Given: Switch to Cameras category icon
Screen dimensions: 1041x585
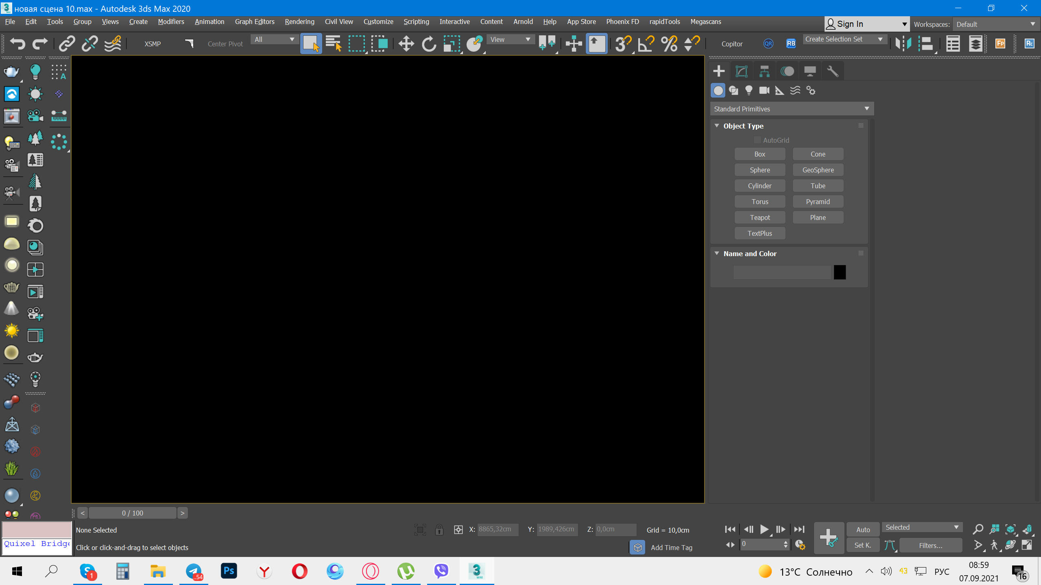Looking at the screenshot, I should [764, 90].
